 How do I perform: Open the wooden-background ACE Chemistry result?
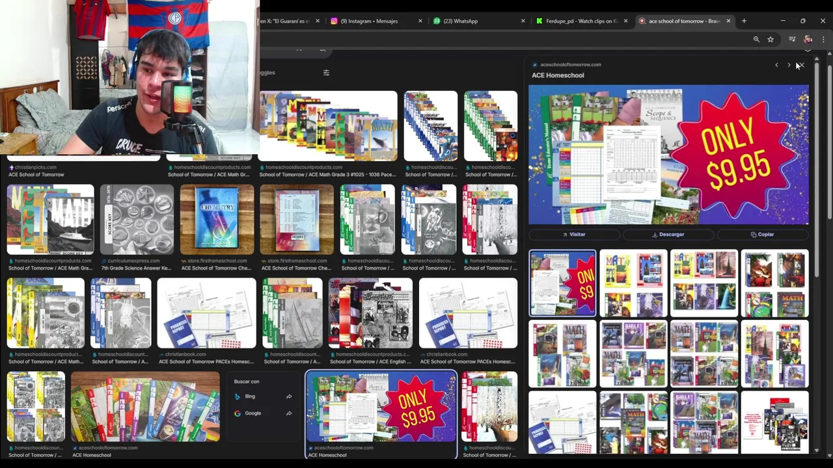pos(297,220)
